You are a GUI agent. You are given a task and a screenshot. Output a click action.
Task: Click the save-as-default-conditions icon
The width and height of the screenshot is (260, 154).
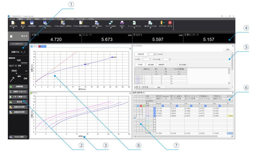tap(63, 23)
